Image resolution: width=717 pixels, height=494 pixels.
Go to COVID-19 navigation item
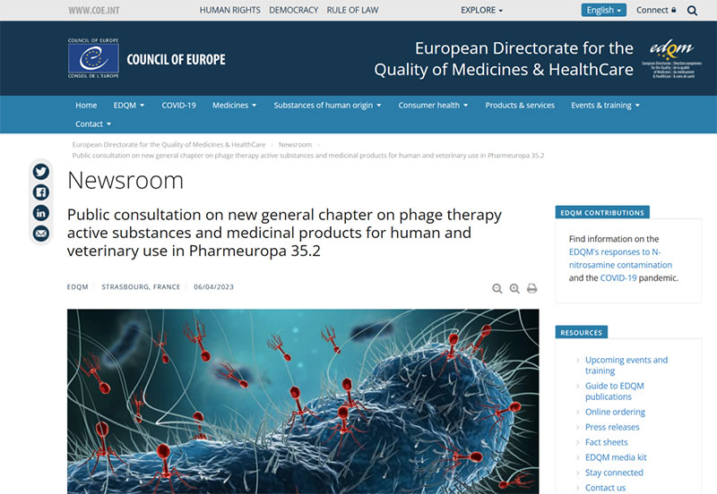(178, 106)
